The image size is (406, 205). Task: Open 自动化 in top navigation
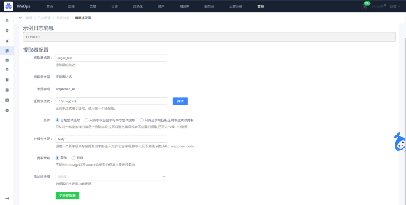138,6
